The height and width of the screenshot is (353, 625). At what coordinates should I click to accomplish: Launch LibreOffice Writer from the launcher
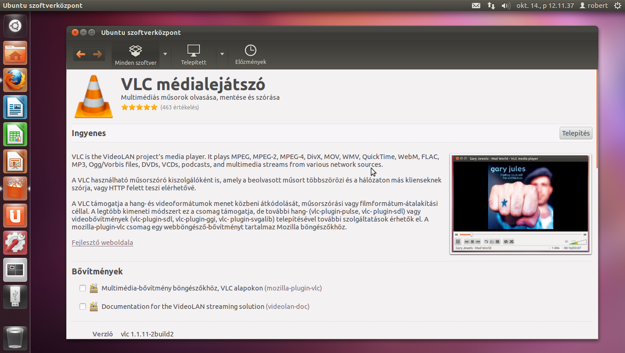[15, 107]
